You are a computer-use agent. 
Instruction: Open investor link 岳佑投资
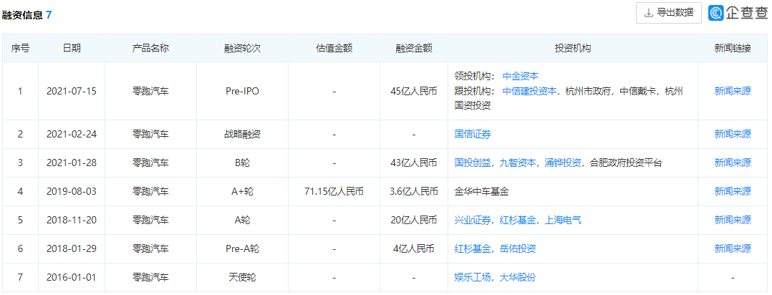click(x=518, y=248)
